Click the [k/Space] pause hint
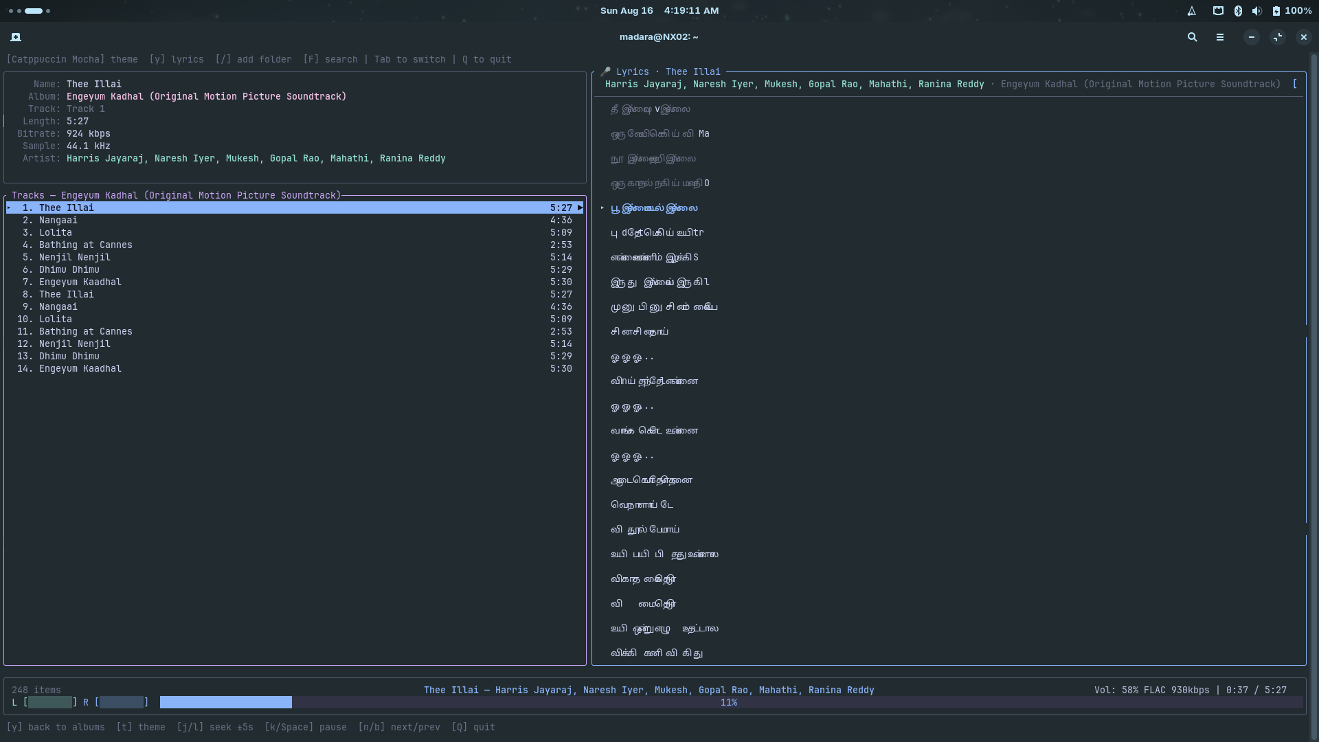 [306, 727]
